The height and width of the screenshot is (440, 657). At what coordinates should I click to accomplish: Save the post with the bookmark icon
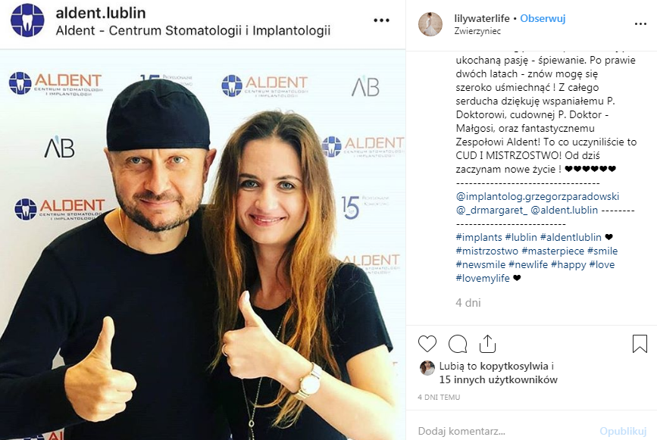click(x=640, y=344)
